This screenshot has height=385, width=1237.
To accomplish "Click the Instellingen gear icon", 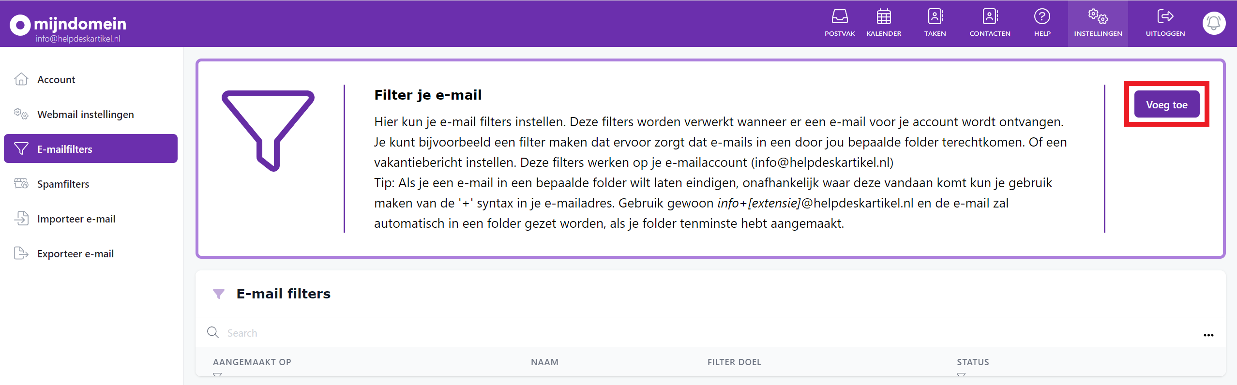I will (x=1098, y=16).
